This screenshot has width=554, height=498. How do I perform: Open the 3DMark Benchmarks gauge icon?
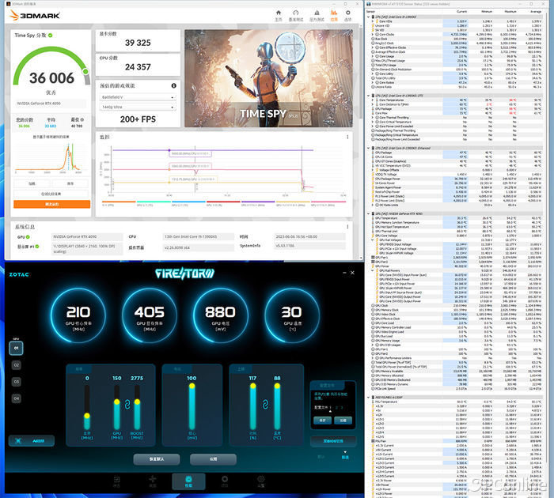[x=296, y=15]
